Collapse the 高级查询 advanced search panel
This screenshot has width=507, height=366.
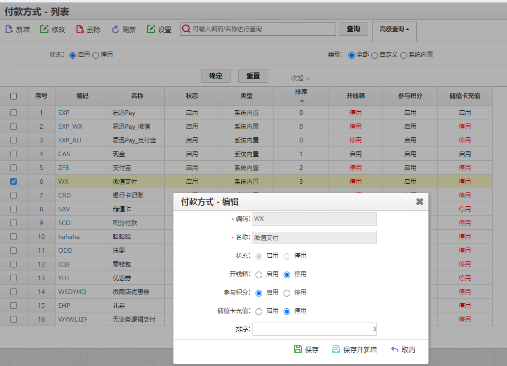point(394,30)
